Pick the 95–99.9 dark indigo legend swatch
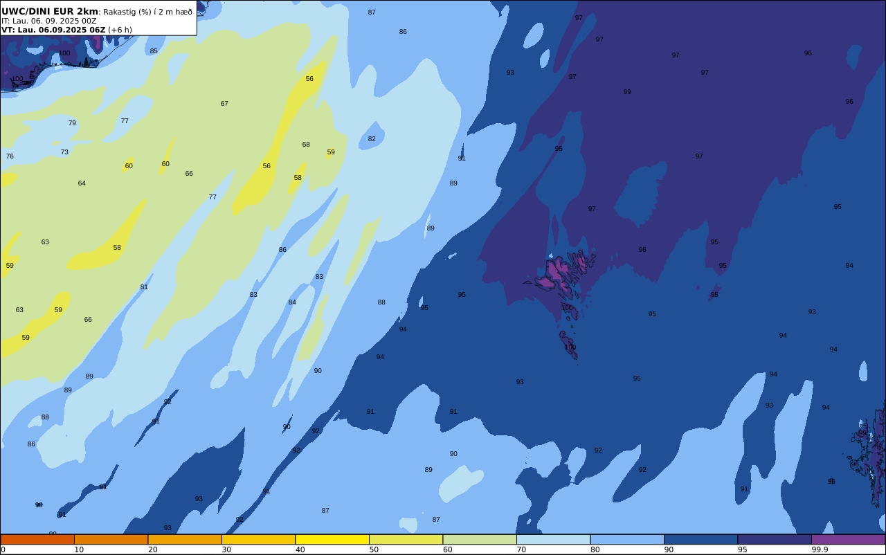 tap(775, 539)
